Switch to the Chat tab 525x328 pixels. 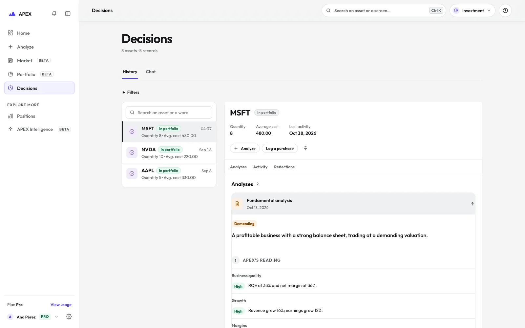[151, 72]
